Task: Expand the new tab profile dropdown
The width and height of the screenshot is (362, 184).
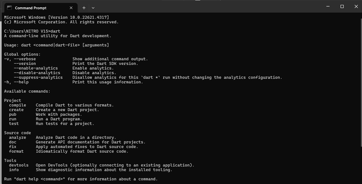Action: (x=93, y=8)
